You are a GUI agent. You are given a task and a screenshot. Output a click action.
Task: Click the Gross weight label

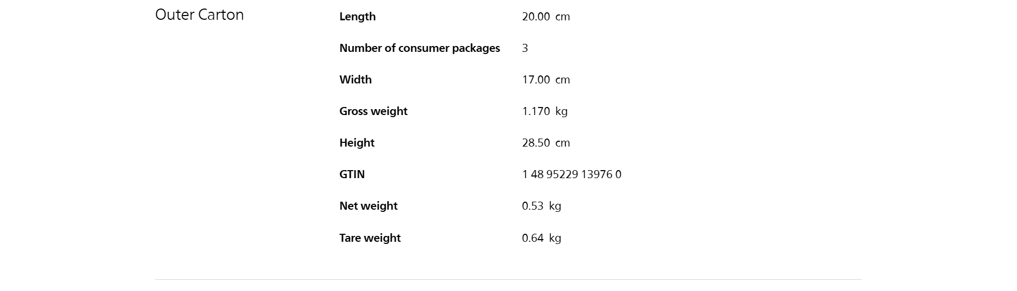pos(373,111)
